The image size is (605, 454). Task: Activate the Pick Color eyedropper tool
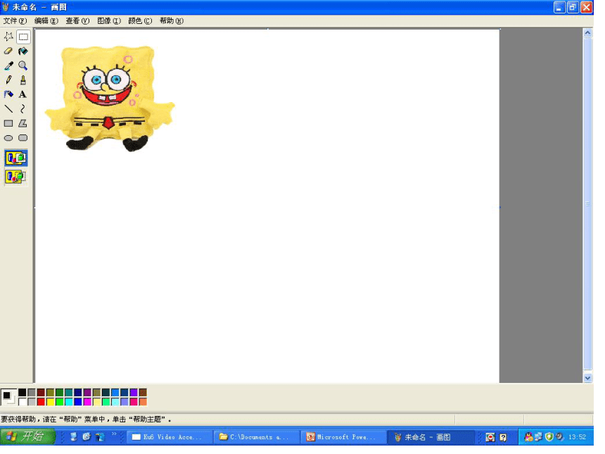point(8,65)
